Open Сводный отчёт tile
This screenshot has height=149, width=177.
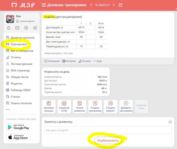point(64,107)
